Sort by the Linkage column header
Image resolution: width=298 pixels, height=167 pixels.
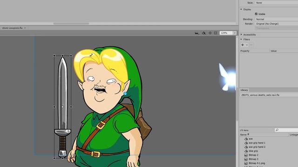pyautogui.click(x=293, y=135)
